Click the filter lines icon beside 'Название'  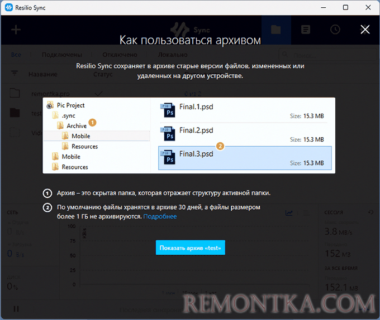[15, 73]
